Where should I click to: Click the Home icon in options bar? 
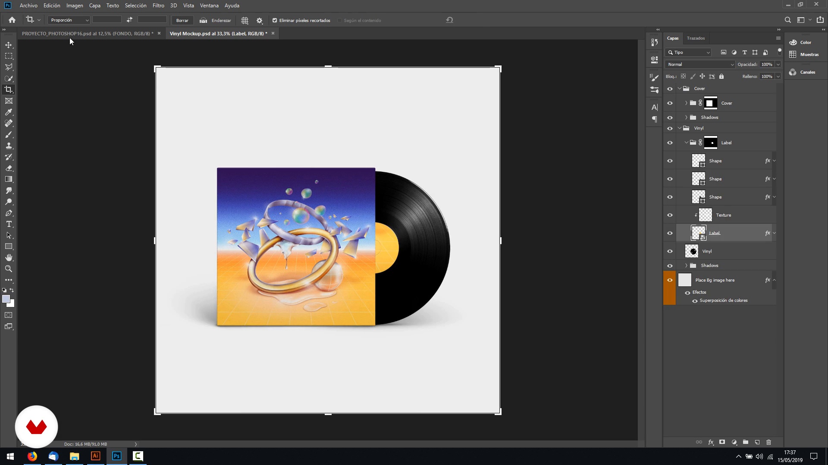coord(12,20)
